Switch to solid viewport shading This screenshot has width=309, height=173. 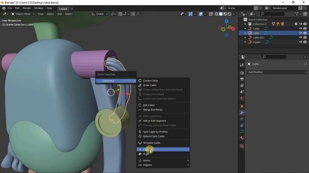221,14
